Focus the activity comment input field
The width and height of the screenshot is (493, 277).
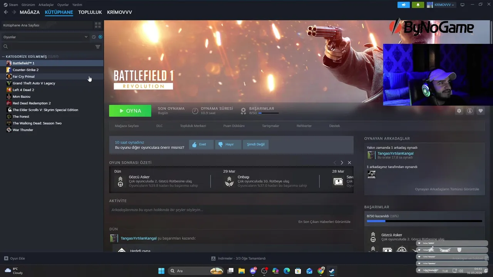click(231, 210)
